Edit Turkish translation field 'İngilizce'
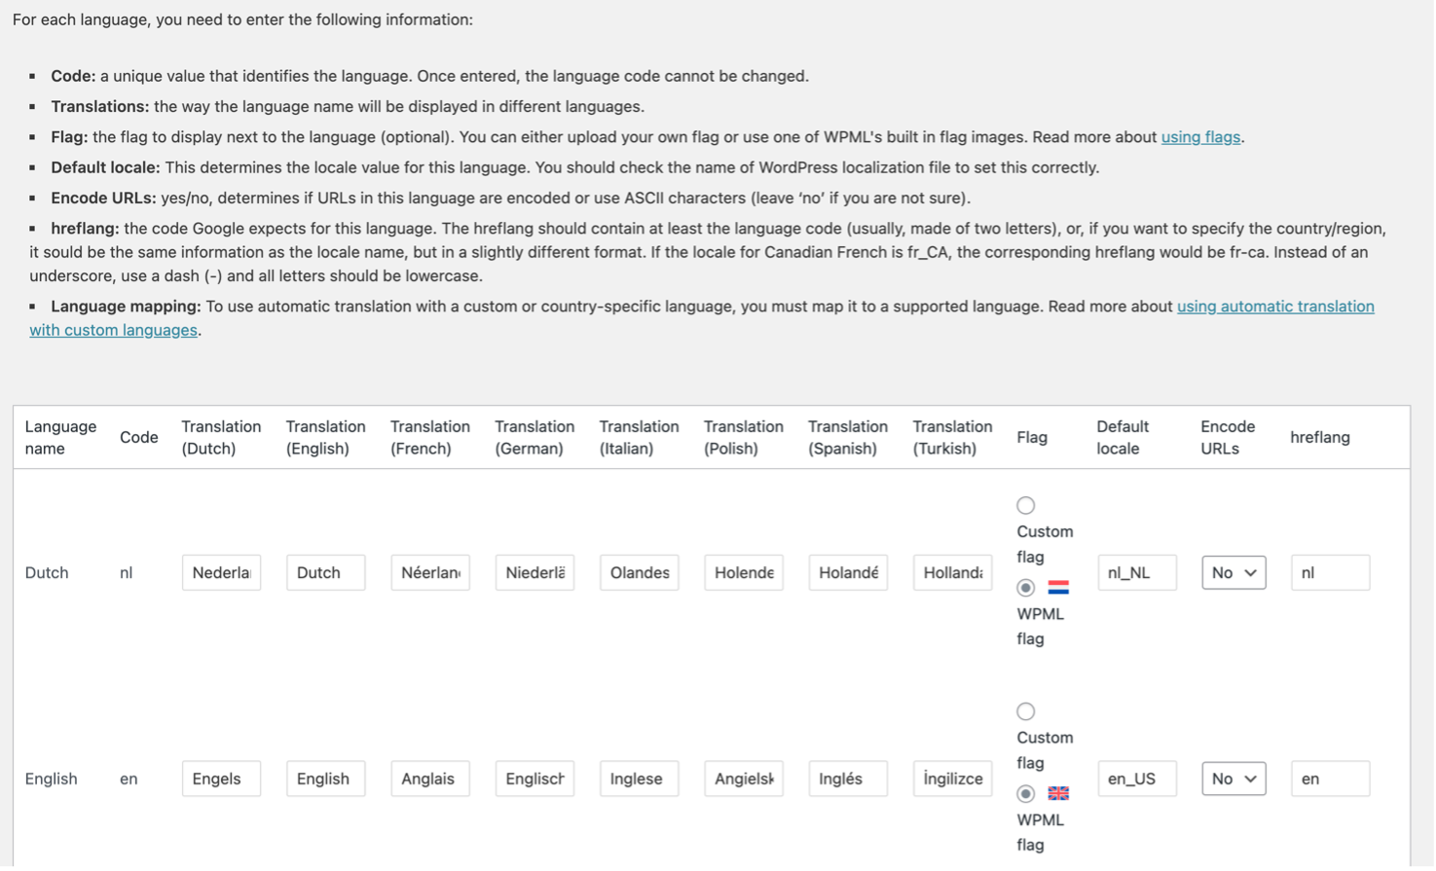 click(952, 780)
